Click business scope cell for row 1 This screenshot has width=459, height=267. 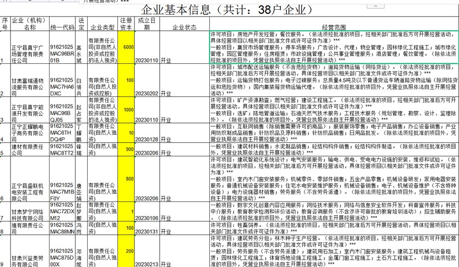[x=334, y=47]
